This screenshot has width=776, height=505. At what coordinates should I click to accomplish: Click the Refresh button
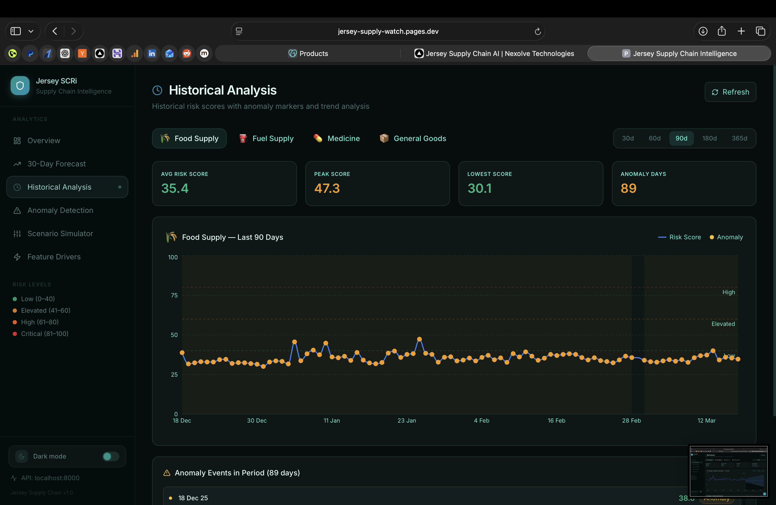click(730, 92)
